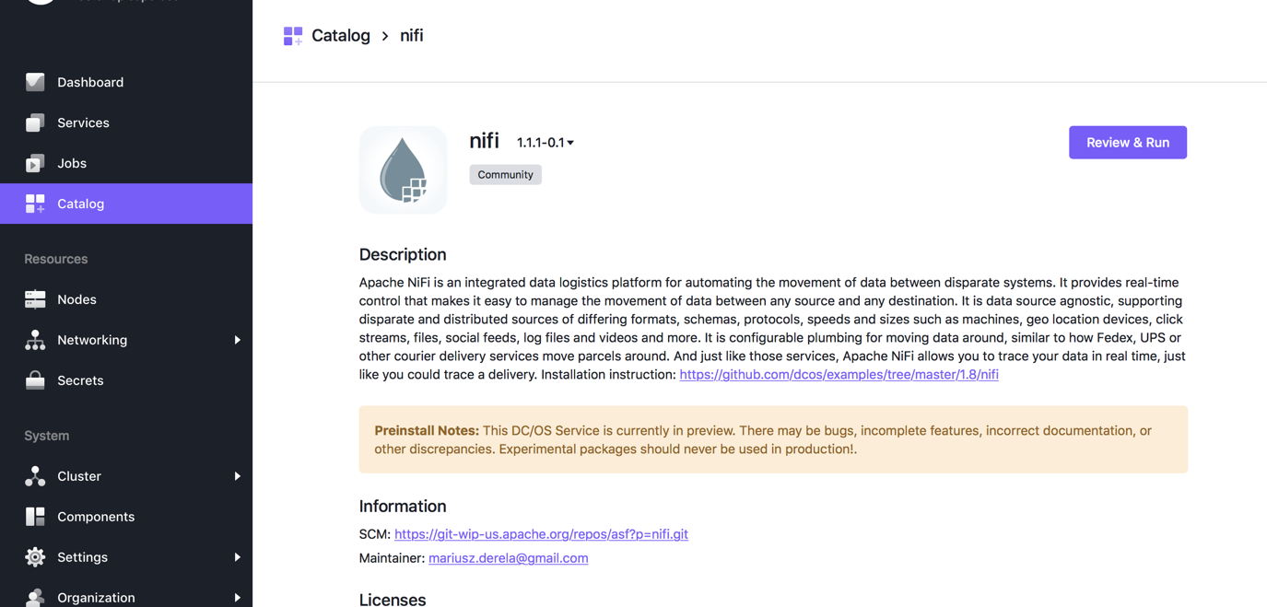This screenshot has height=607, width=1267.
Task: Click the Services icon in sidebar
Action: 35,123
